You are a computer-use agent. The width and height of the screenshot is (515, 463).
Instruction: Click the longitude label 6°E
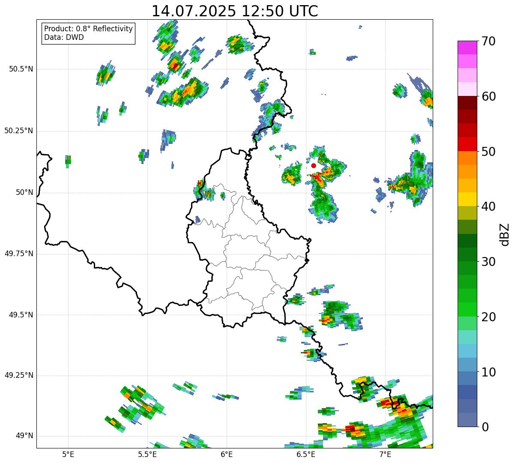click(227, 454)
